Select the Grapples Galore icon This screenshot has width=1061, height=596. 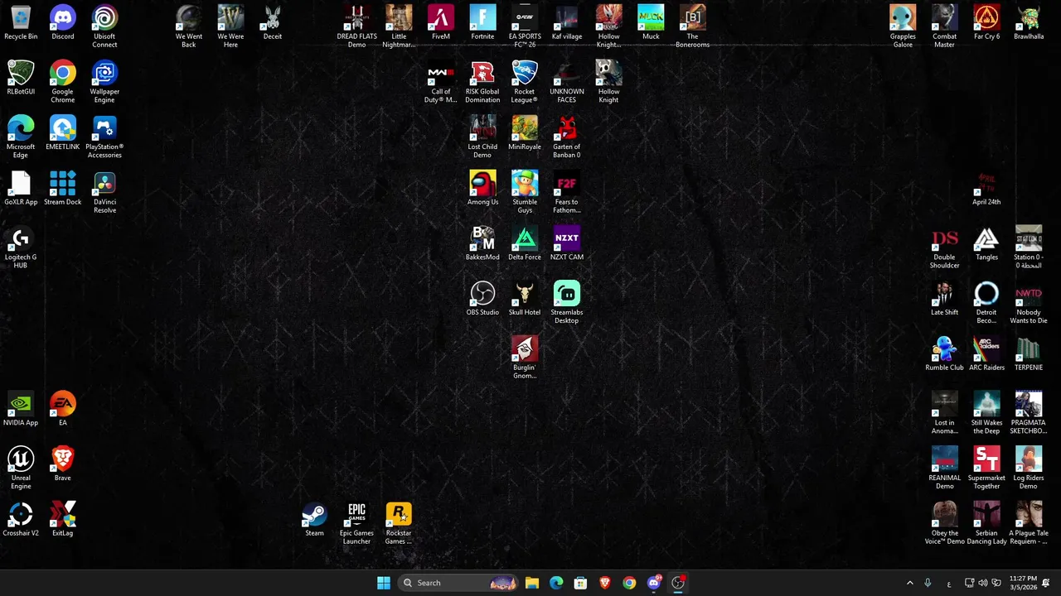(x=903, y=26)
